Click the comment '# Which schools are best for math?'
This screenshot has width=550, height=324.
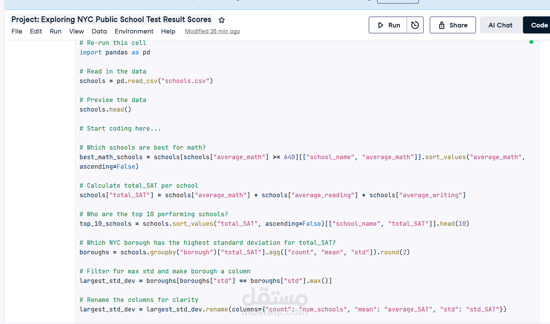point(143,147)
